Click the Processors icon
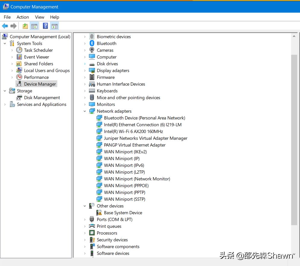300x266 pixels. coord(92,233)
